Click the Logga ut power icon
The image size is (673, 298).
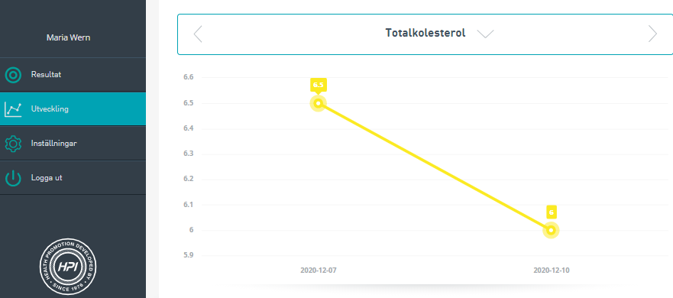pyautogui.click(x=13, y=178)
